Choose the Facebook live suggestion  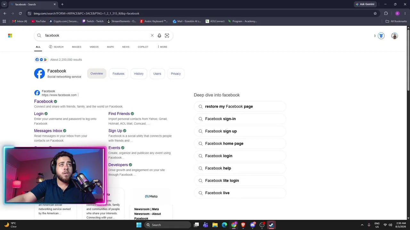click(x=240, y=193)
